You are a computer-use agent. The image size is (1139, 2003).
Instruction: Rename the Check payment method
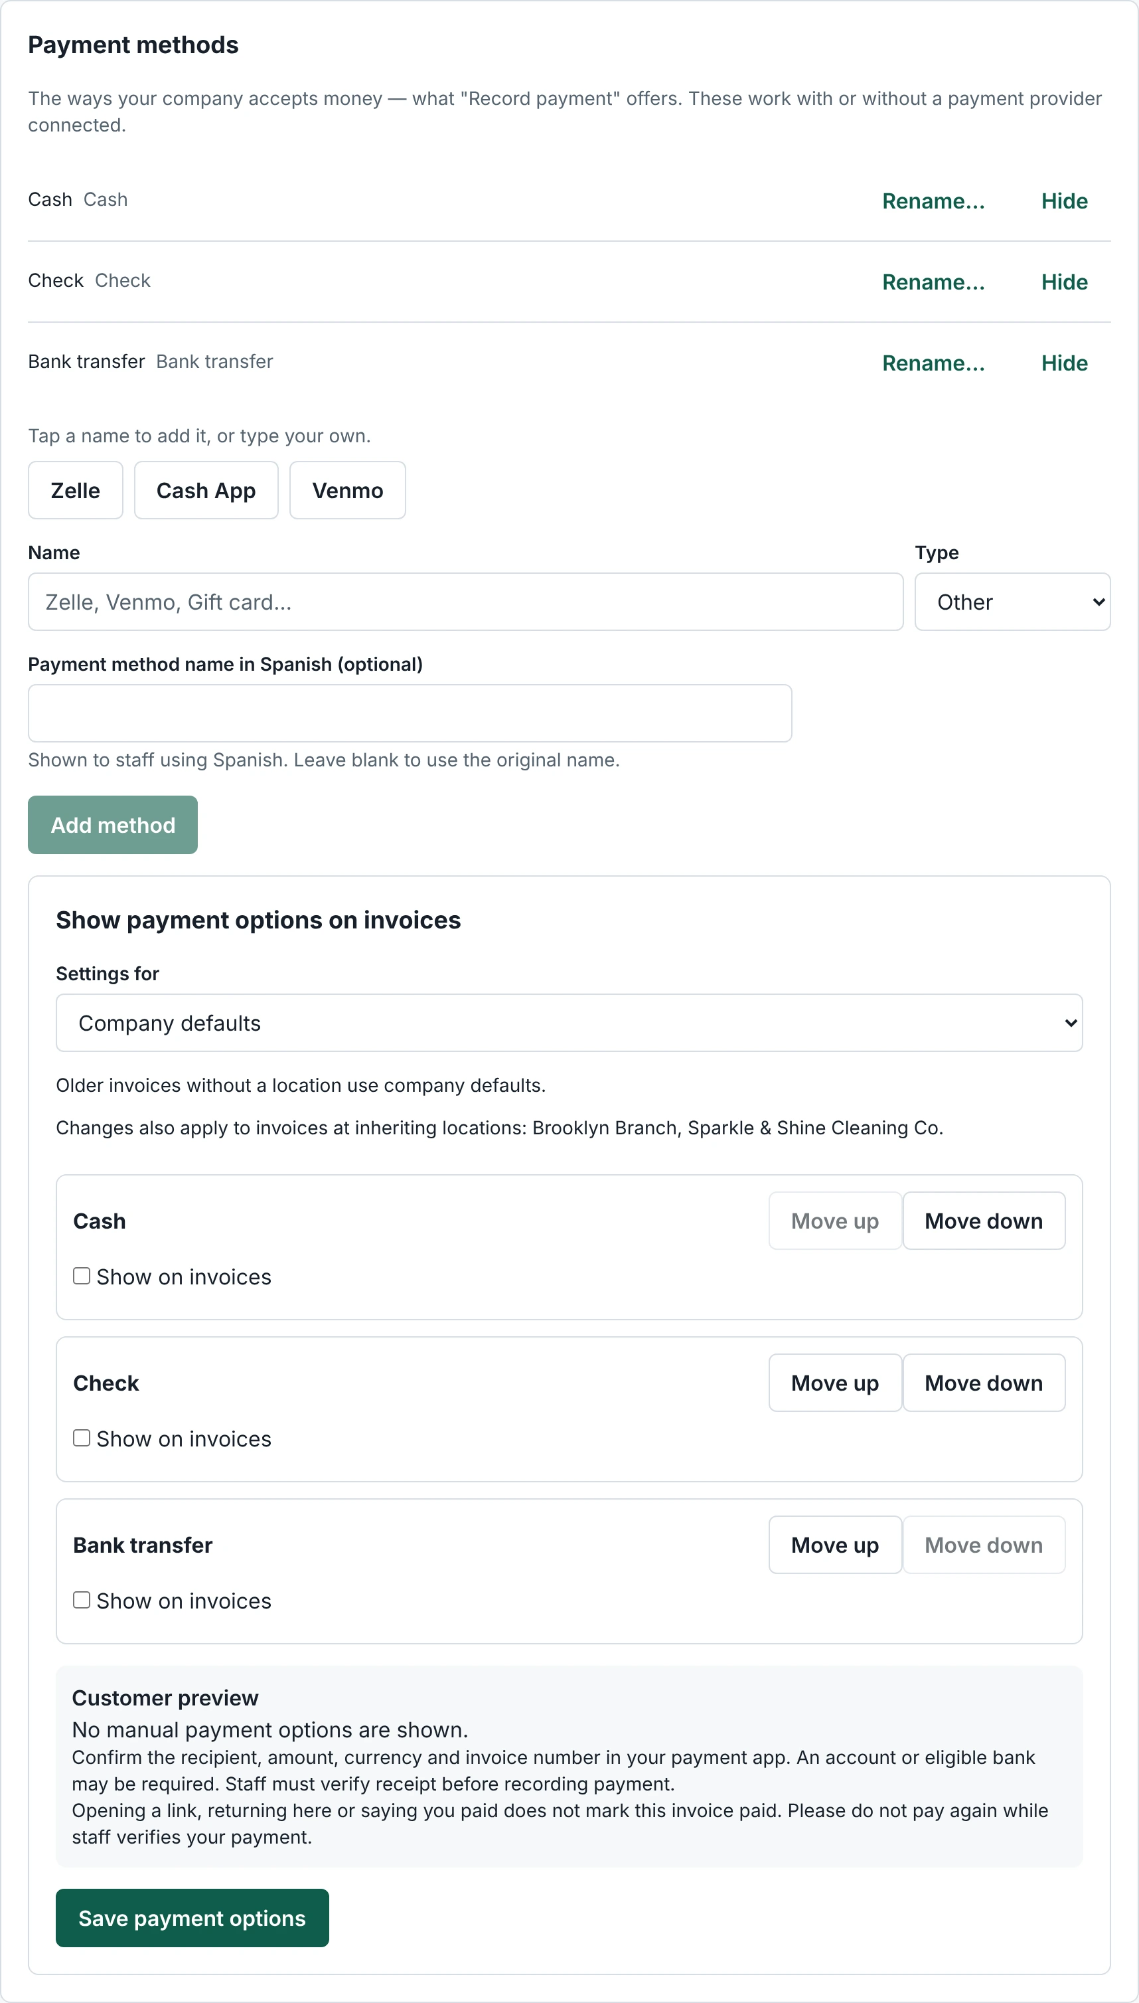[x=933, y=282]
